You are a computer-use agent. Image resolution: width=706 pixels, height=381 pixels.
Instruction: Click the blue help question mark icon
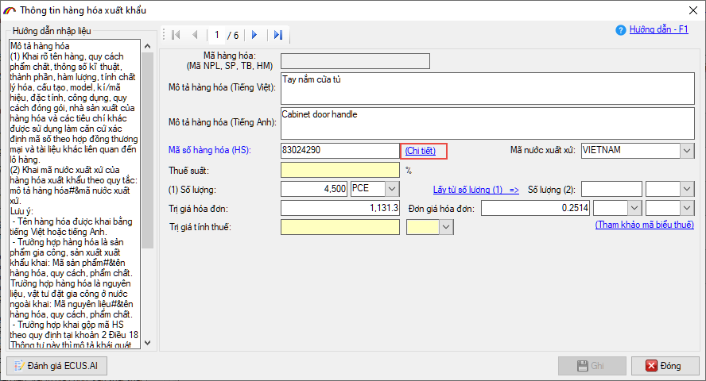[x=621, y=30]
